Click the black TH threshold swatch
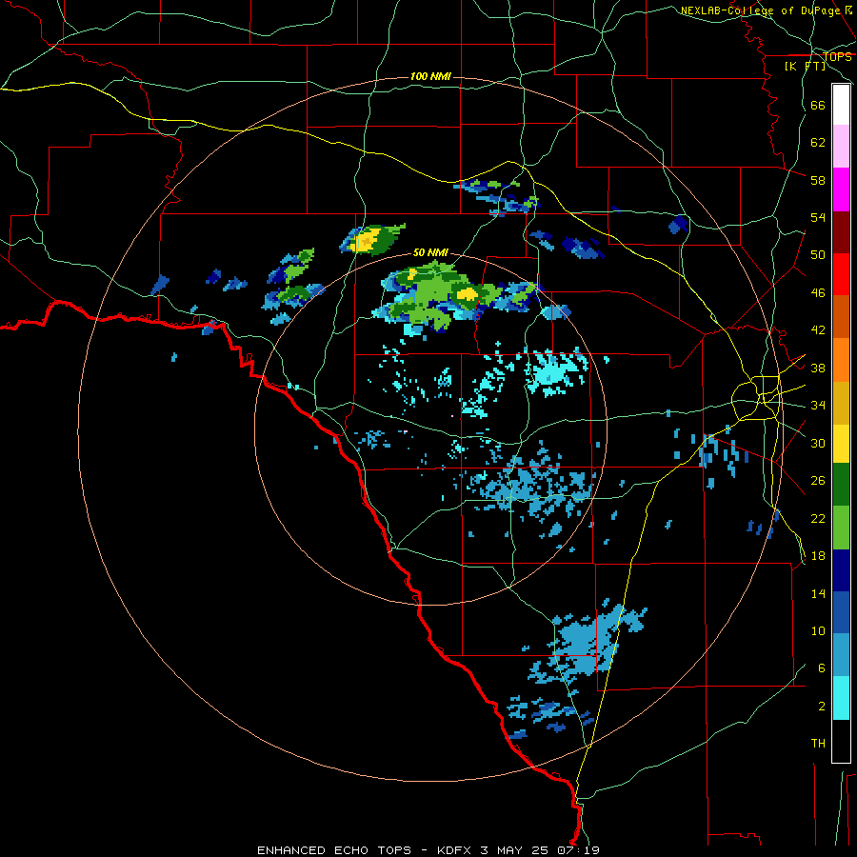Viewport: 857px width, 857px height. pyautogui.click(x=841, y=741)
